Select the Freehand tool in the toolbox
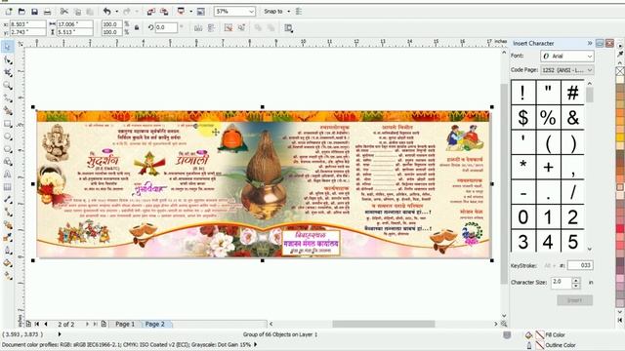The image size is (625, 351). (x=8, y=98)
